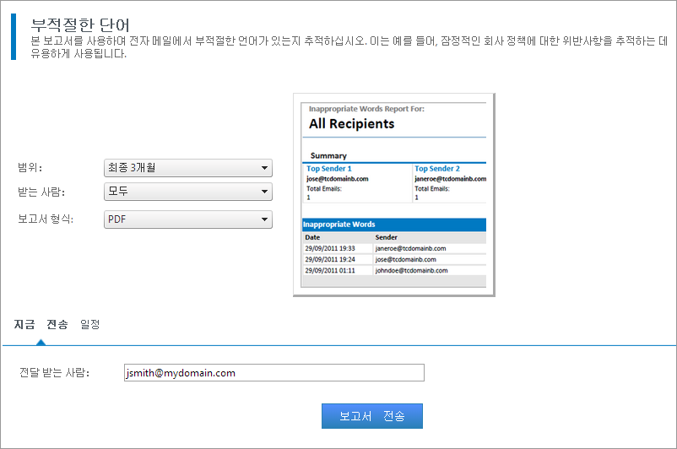Screen dimensions: 677x449
Task: Click the Inappropriate Words report preview thumbnail
Action: [x=393, y=194]
